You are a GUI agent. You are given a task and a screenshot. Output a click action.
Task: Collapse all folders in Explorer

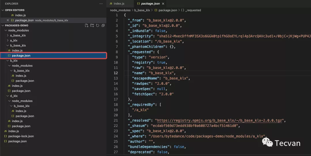[x=103, y=26]
